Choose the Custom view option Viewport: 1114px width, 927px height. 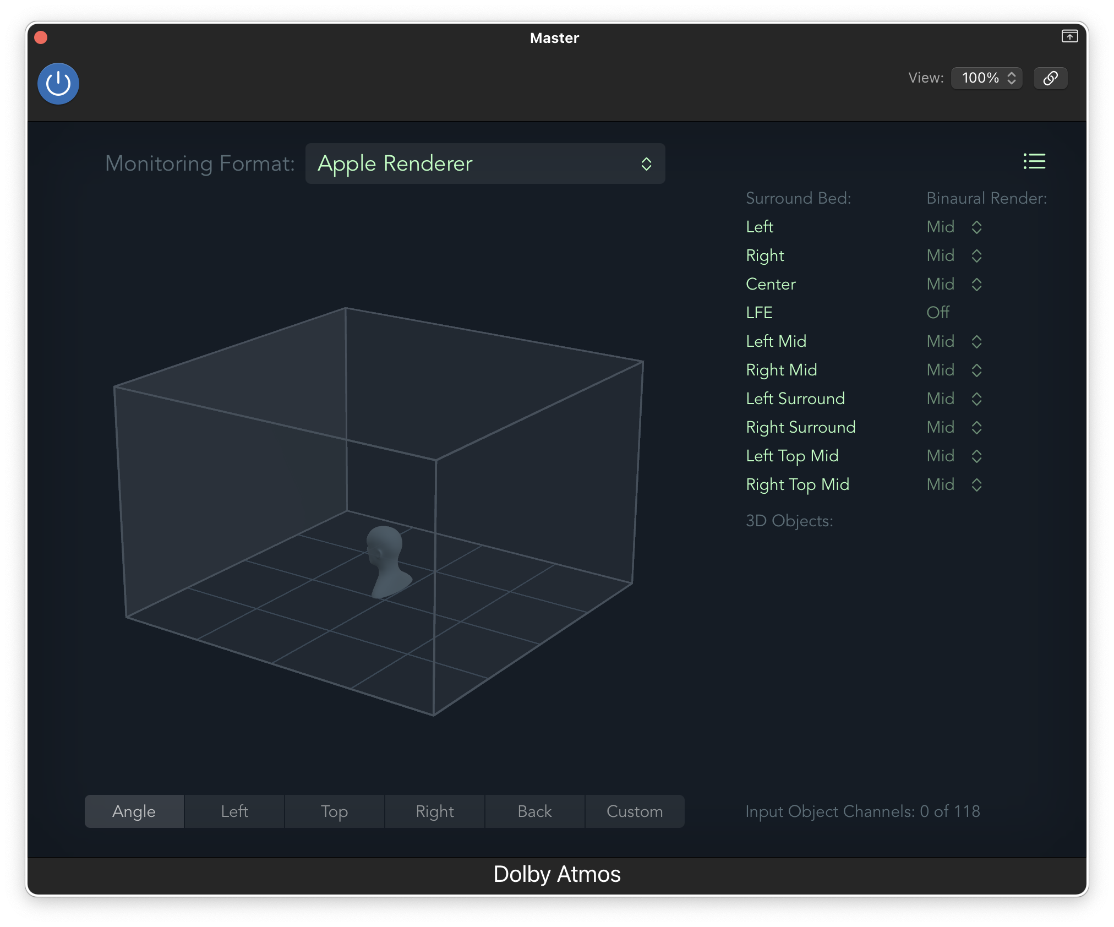tap(634, 811)
